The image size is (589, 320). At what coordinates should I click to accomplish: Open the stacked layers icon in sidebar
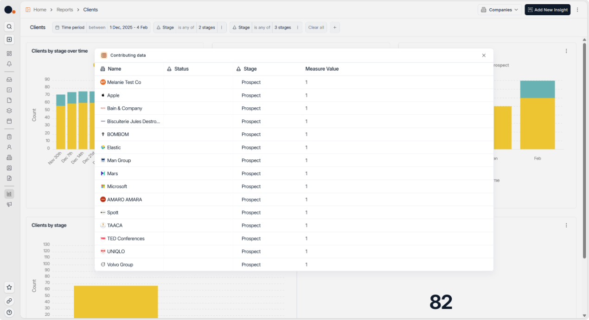9,111
